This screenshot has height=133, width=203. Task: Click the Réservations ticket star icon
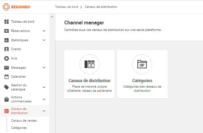(x=7, y=31)
